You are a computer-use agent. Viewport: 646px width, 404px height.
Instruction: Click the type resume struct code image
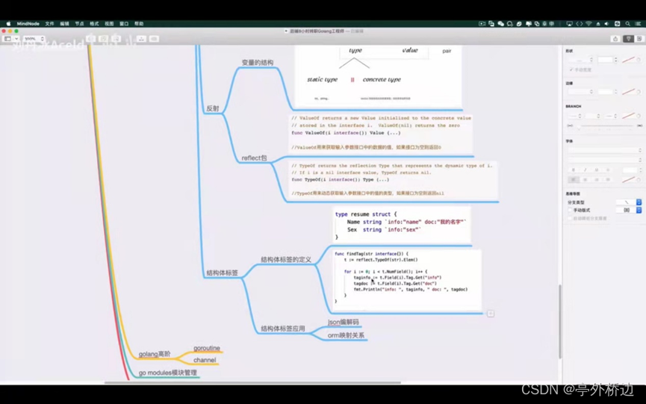pyautogui.click(x=402, y=226)
